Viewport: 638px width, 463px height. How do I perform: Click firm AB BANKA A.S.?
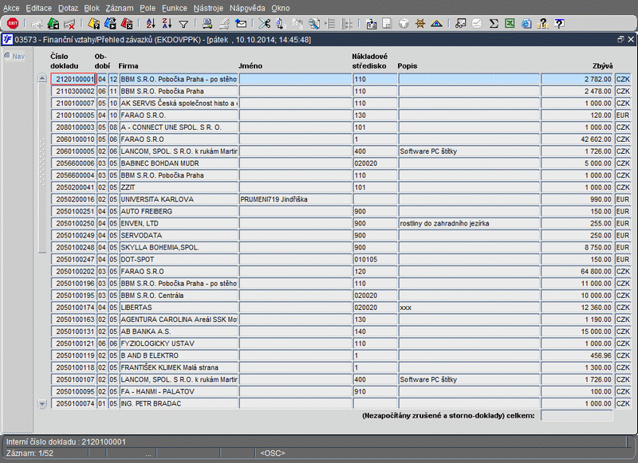tap(179, 332)
